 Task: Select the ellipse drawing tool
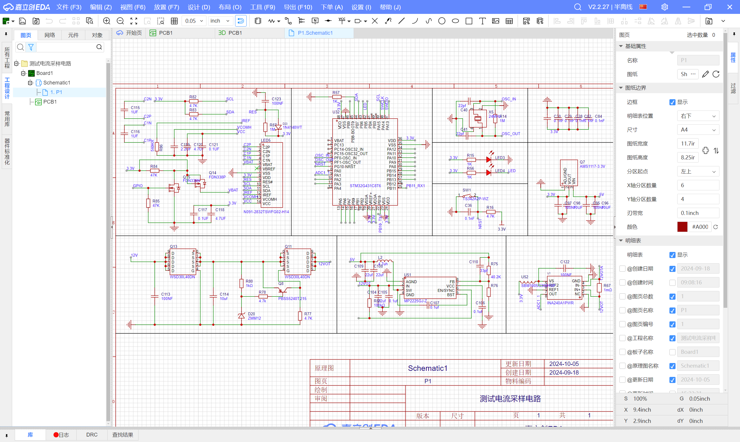pyautogui.click(x=455, y=21)
